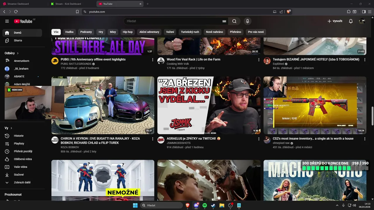Open Playlisty in sidebar

pyautogui.click(x=22, y=143)
